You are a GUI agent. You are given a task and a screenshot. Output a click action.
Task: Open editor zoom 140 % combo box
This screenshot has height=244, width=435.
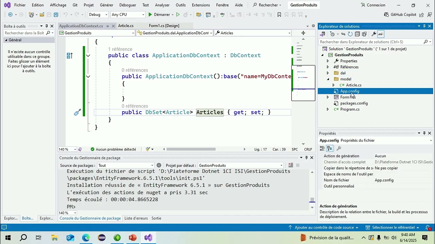pos(68,149)
